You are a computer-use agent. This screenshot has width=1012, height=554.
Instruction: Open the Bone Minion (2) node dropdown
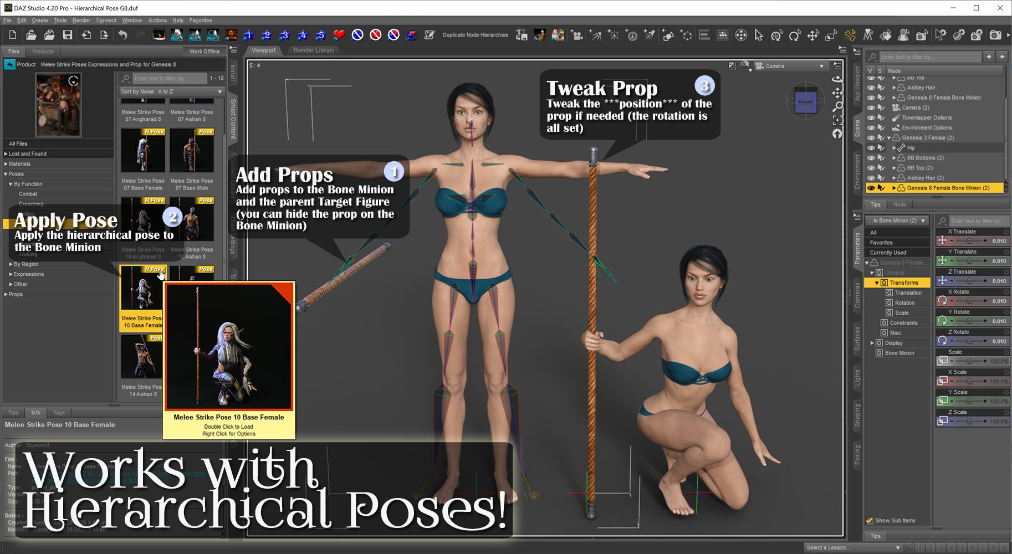point(896,220)
